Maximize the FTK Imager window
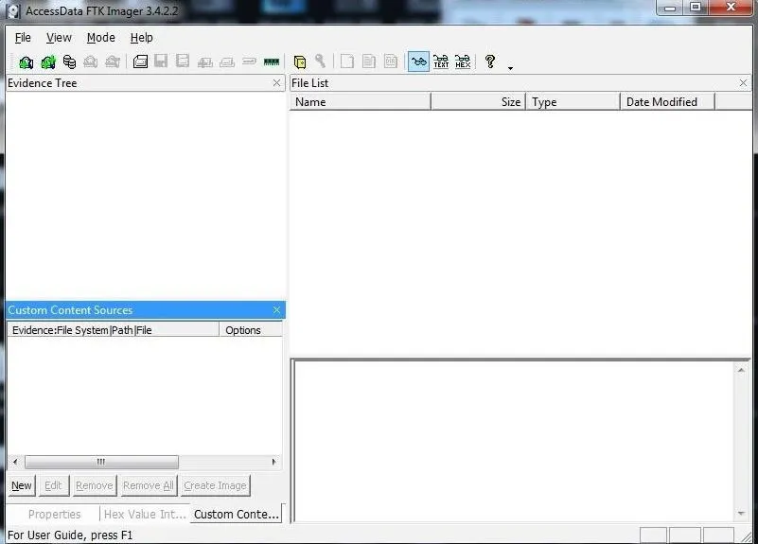 click(696, 8)
